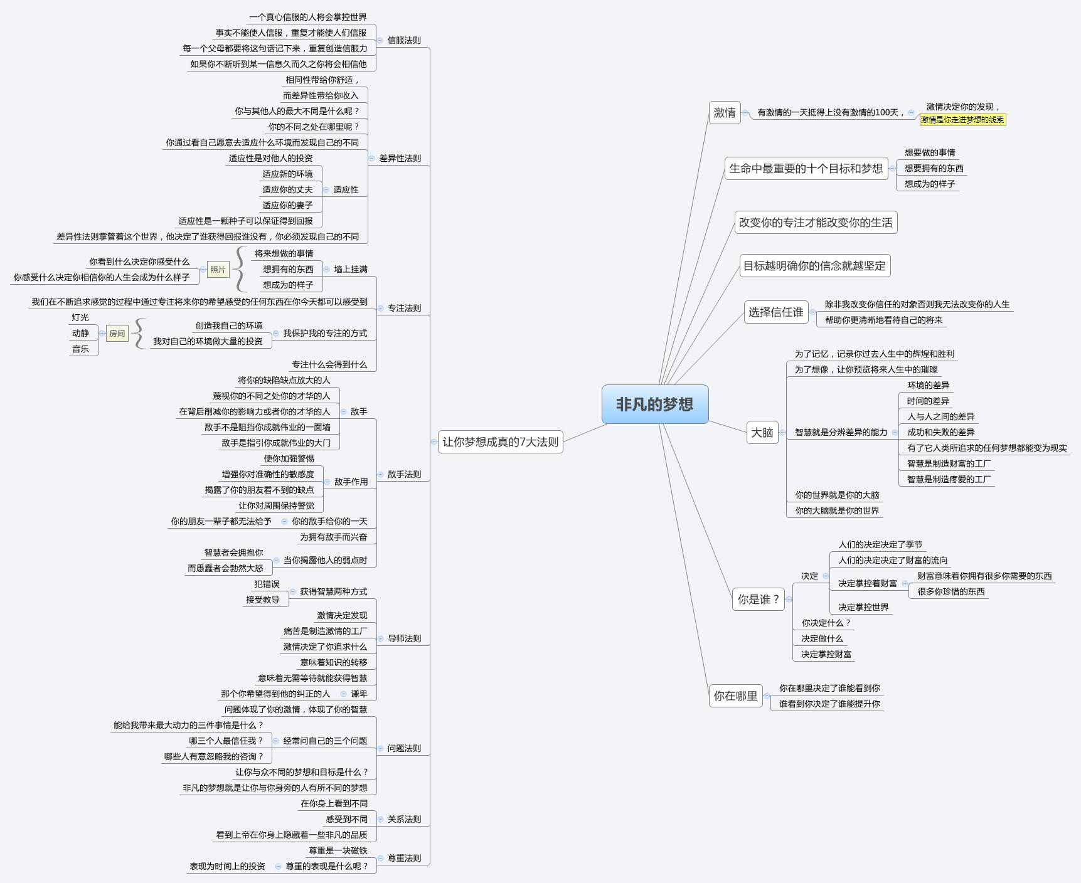Click the 目标越明确你的信念就越坚定 node

click(814, 266)
